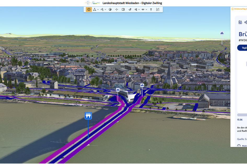This screenshot has height=164, width=247.
Task: Click left bicycle counter marker near bridge
Action: (118, 90)
